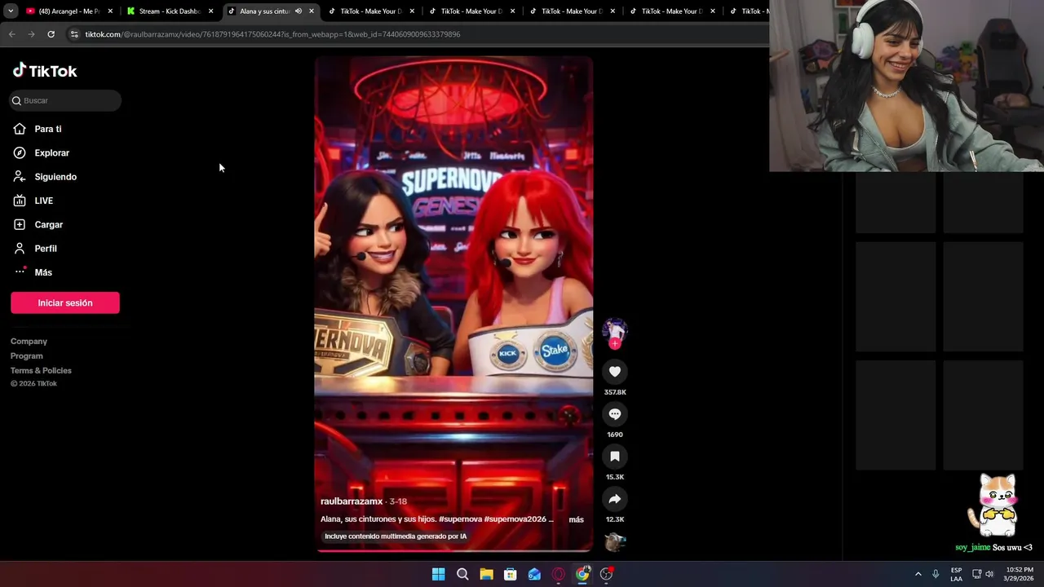Open the LIVE section

(43, 201)
